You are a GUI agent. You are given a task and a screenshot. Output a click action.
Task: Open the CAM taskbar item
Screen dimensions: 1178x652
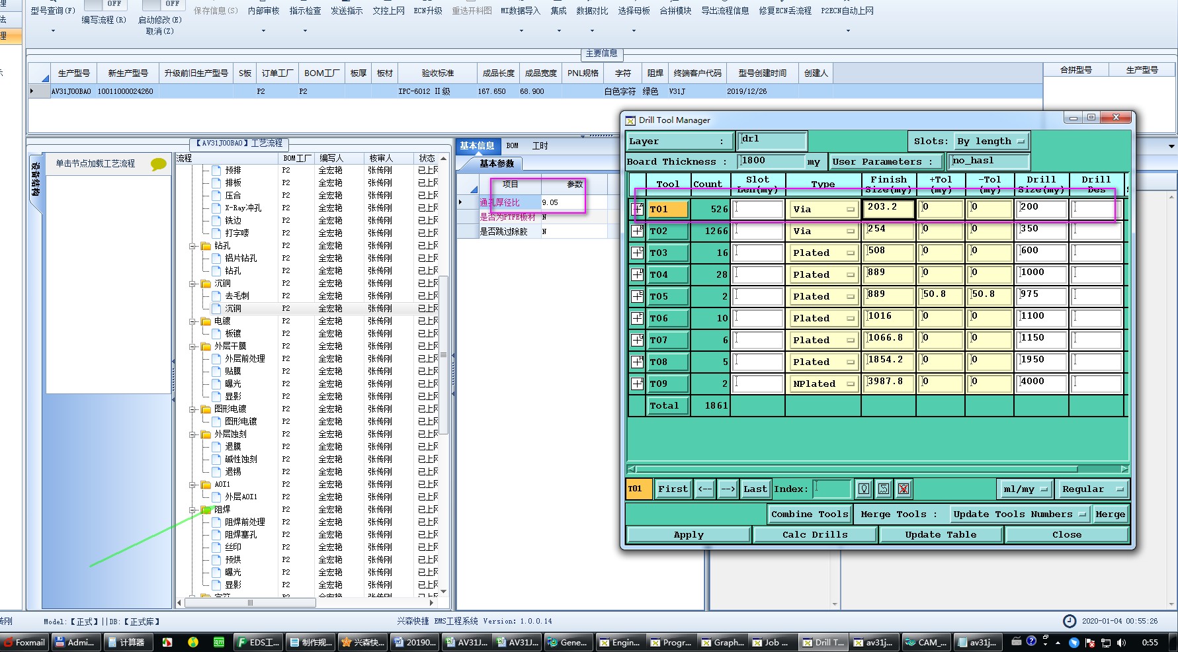click(x=926, y=642)
